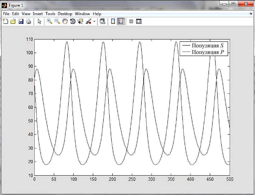Click the Open File folder icon

coord(13,21)
